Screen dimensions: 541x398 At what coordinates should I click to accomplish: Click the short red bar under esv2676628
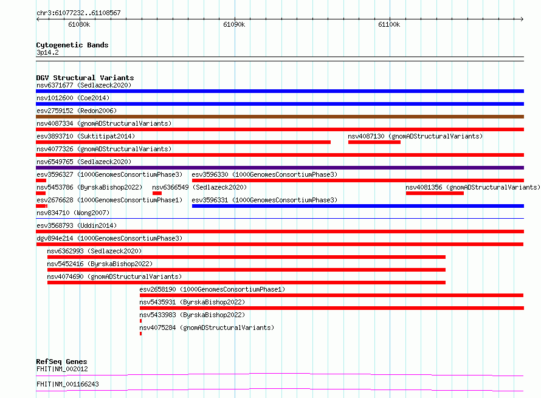click(x=42, y=206)
